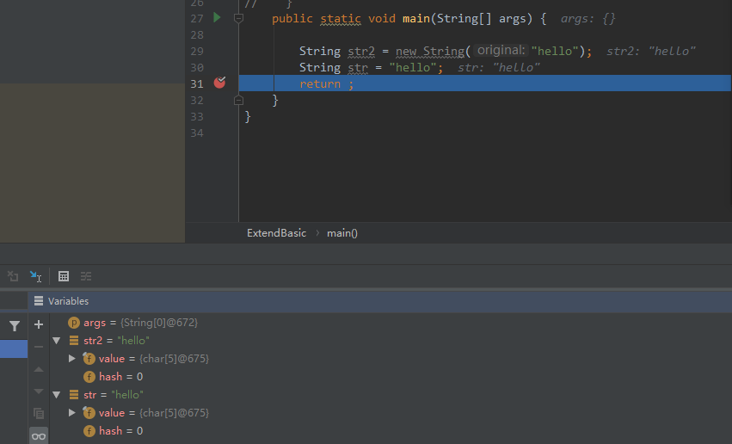
Task: Click the object icon beside str
Action: 74,395
